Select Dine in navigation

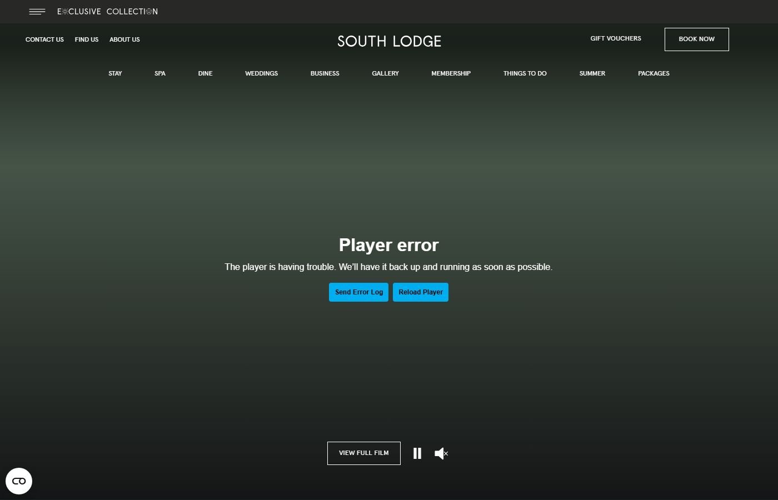(205, 73)
